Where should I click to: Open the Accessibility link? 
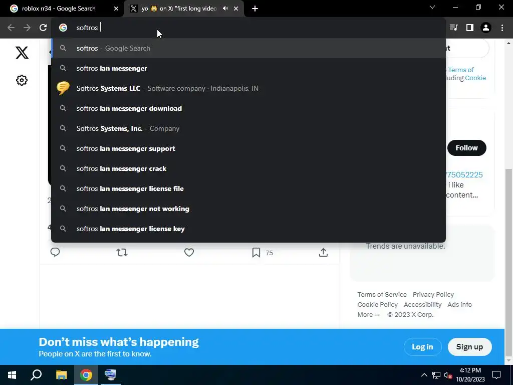(x=422, y=304)
